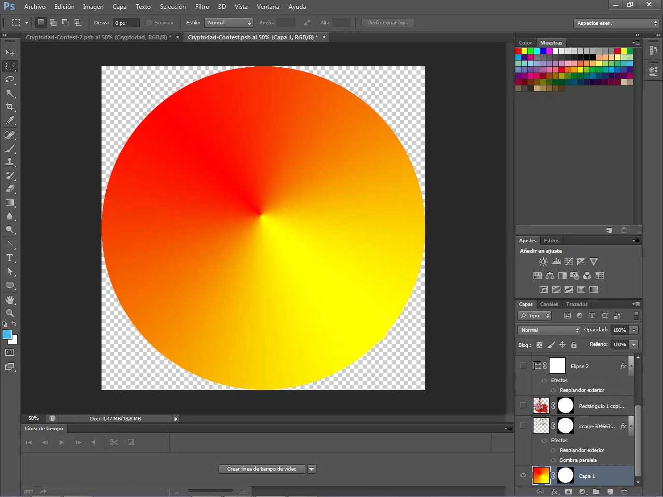Open the status bar info arrow
This screenshot has height=497, width=663.
coord(176,419)
